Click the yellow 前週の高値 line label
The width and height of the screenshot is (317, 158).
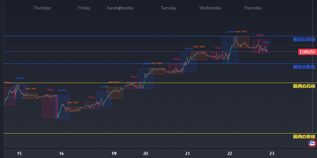coord(304,86)
